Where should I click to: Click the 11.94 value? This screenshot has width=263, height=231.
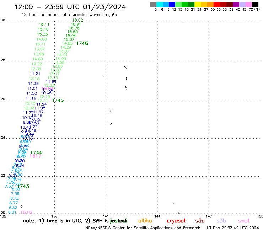pos(51,81)
